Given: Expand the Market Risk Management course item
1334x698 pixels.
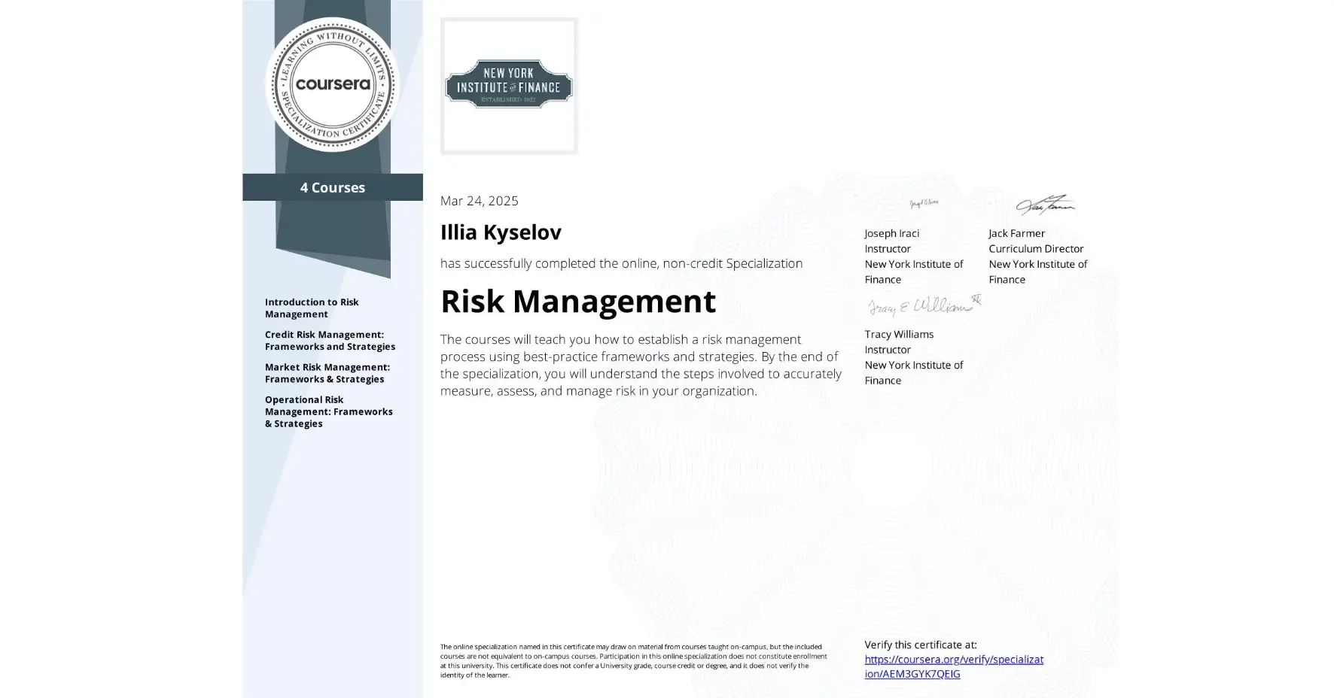Looking at the screenshot, I should click(328, 373).
